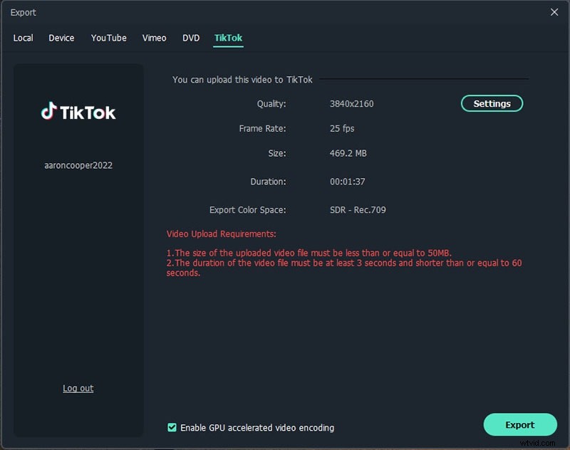Viewport: 570px width, 450px height.
Task: Switch to the DVD tab
Action: (x=191, y=38)
